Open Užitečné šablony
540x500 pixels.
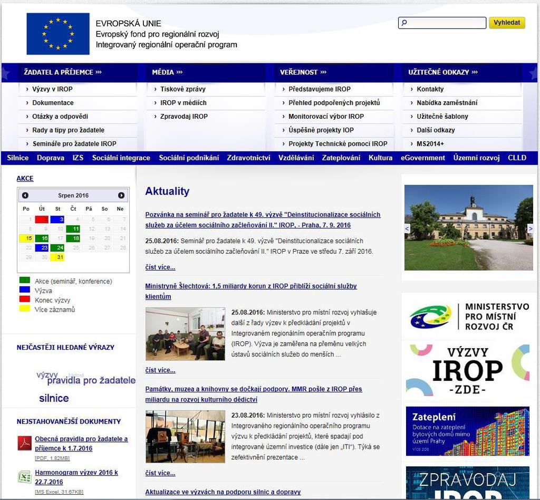(x=442, y=117)
